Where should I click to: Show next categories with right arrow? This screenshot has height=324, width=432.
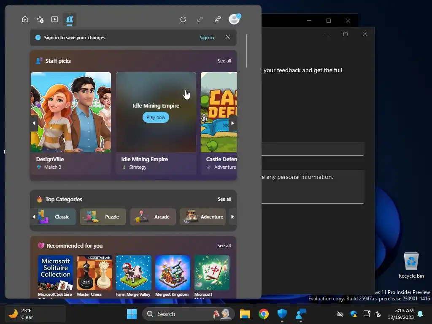(232, 217)
